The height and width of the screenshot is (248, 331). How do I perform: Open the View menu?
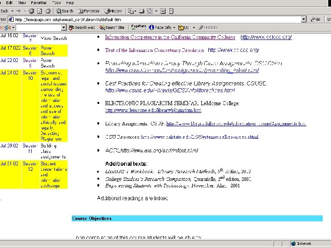pyautogui.click(x=22, y=3)
